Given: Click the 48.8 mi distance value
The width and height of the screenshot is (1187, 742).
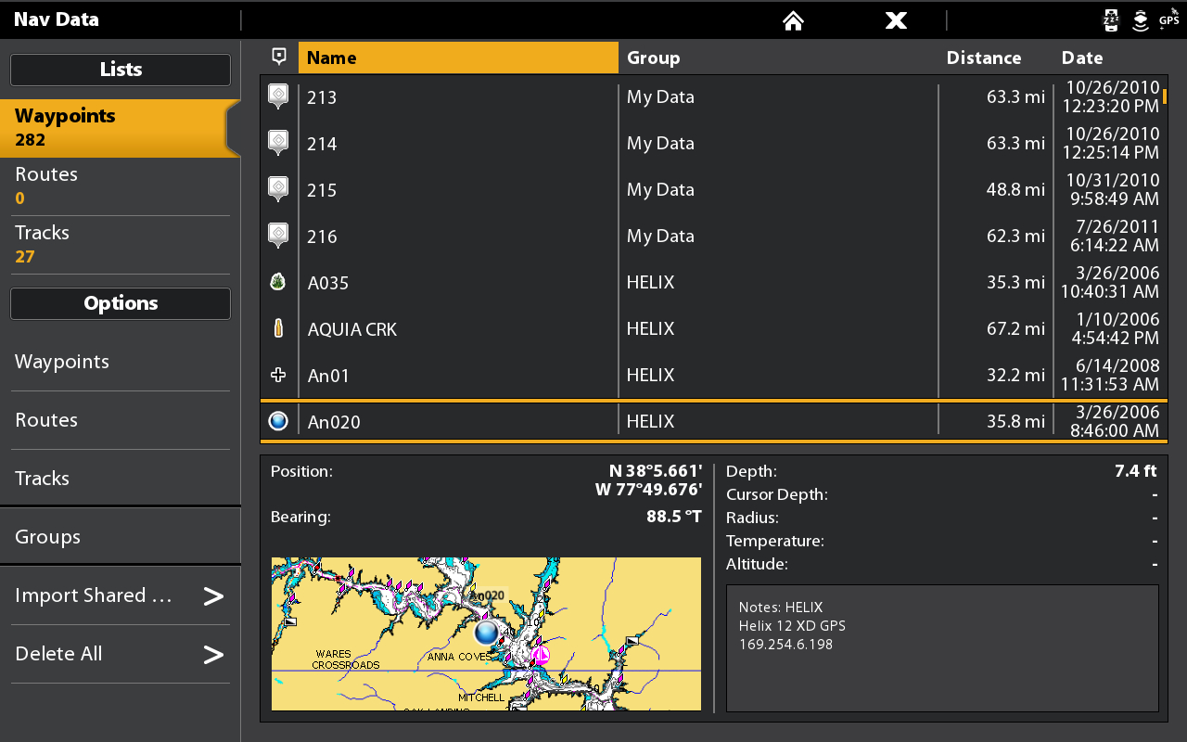Looking at the screenshot, I should pyautogui.click(x=1015, y=189).
